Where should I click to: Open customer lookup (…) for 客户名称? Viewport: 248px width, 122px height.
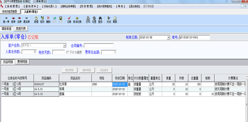(64, 46)
